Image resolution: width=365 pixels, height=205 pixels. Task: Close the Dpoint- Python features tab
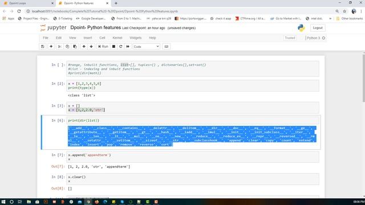(x=107, y=3)
